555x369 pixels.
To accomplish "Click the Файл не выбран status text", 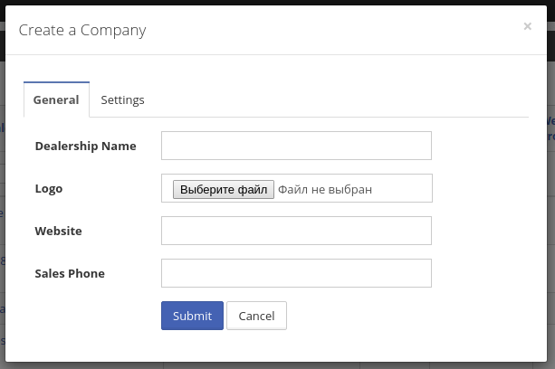I will (x=324, y=189).
